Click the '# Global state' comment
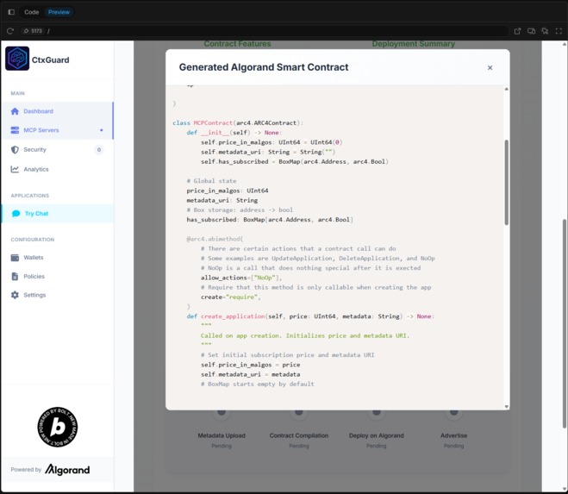 point(211,181)
